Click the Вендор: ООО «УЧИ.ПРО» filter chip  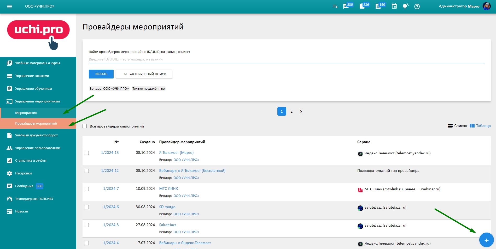pyautogui.click(x=109, y=89)
